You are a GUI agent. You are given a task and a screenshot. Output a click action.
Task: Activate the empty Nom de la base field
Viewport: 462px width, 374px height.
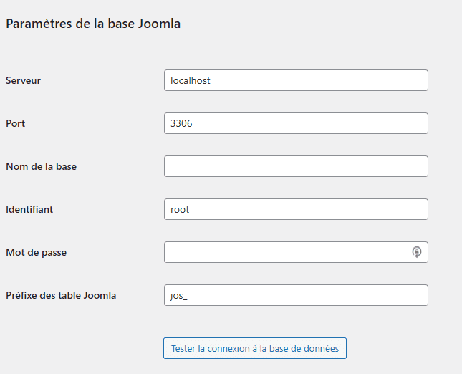point(296,166)
